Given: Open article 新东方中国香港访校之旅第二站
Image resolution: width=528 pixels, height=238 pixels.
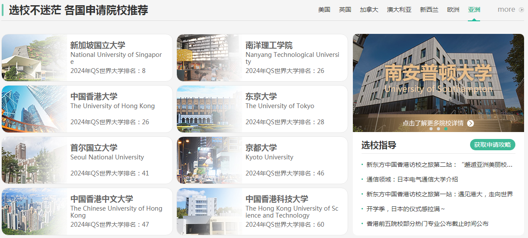Looking at the screenshot, I should 439,165.
